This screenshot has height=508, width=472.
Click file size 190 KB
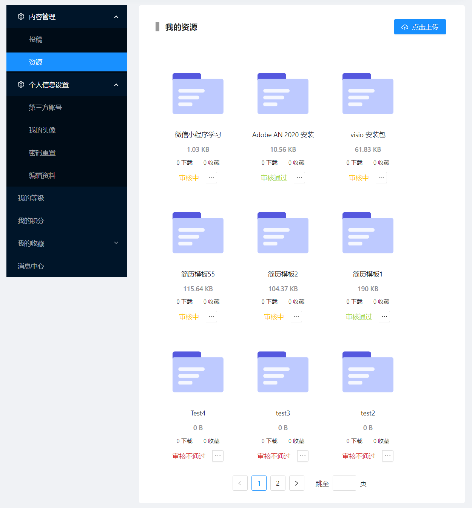368,289
